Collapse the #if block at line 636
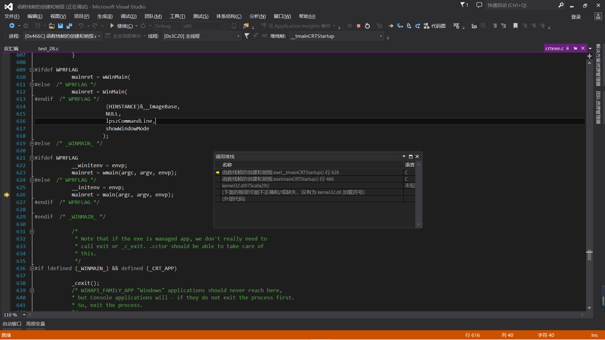 click(x=32, y=269)
